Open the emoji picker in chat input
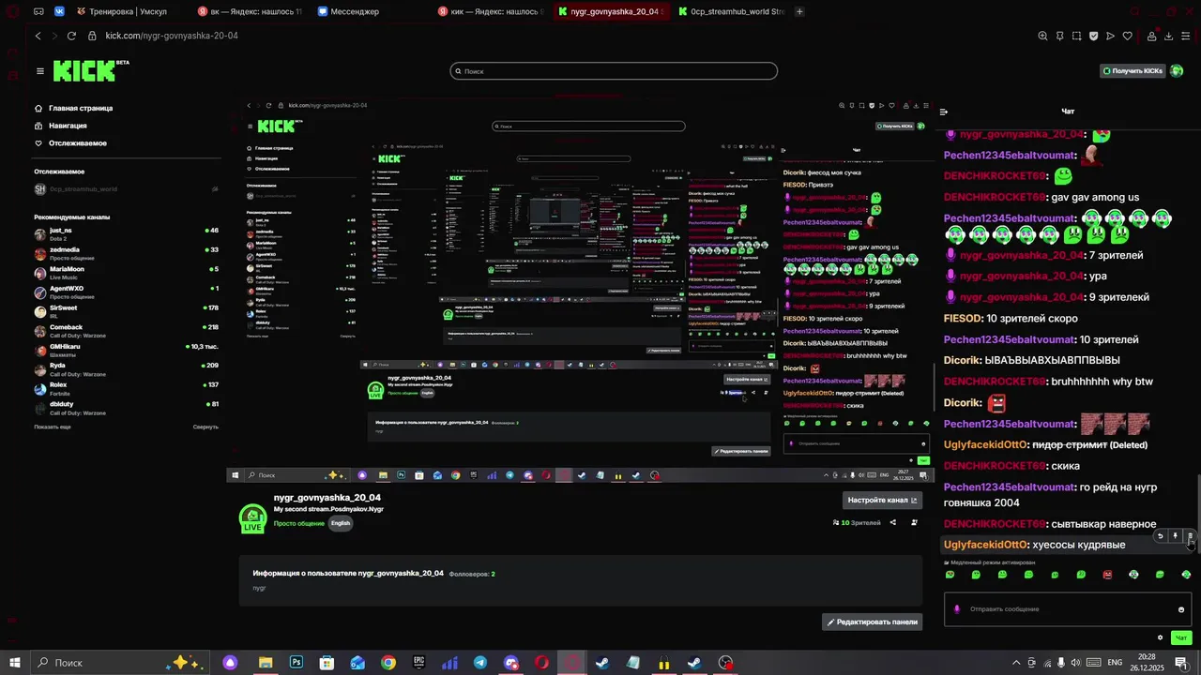Viewport: 1201px width, 675px height. (1180, 609)
